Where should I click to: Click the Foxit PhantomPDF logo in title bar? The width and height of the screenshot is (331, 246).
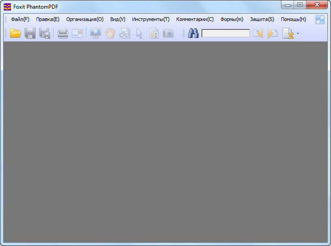pos(7,7)
